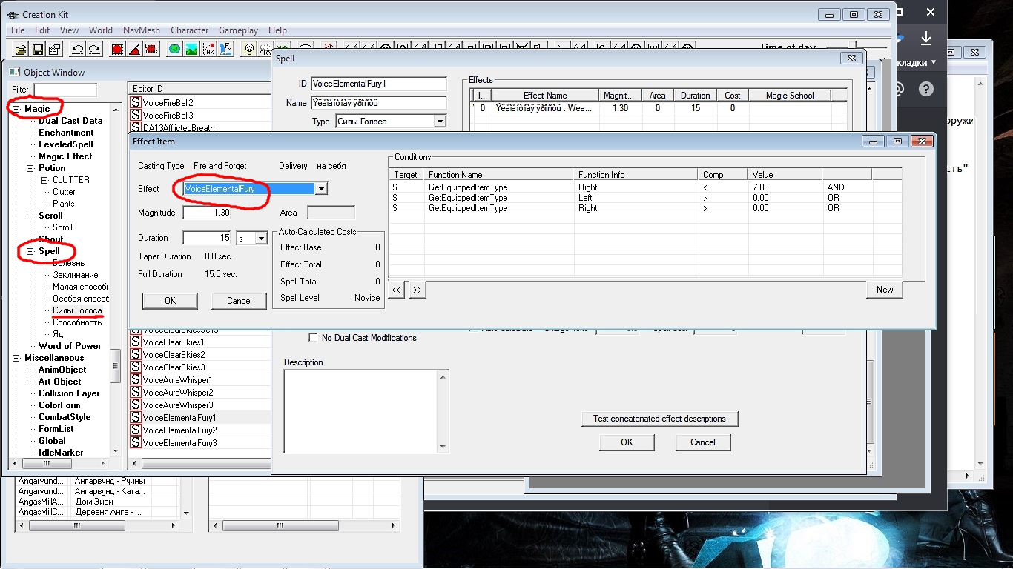Viewport: 1013px width, 569px height.
Task: Click the lightbulb lighting toolbar icon
Action: [x=249, y=50]
